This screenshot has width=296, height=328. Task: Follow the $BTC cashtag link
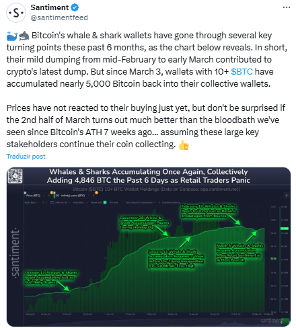coord(242,72)
